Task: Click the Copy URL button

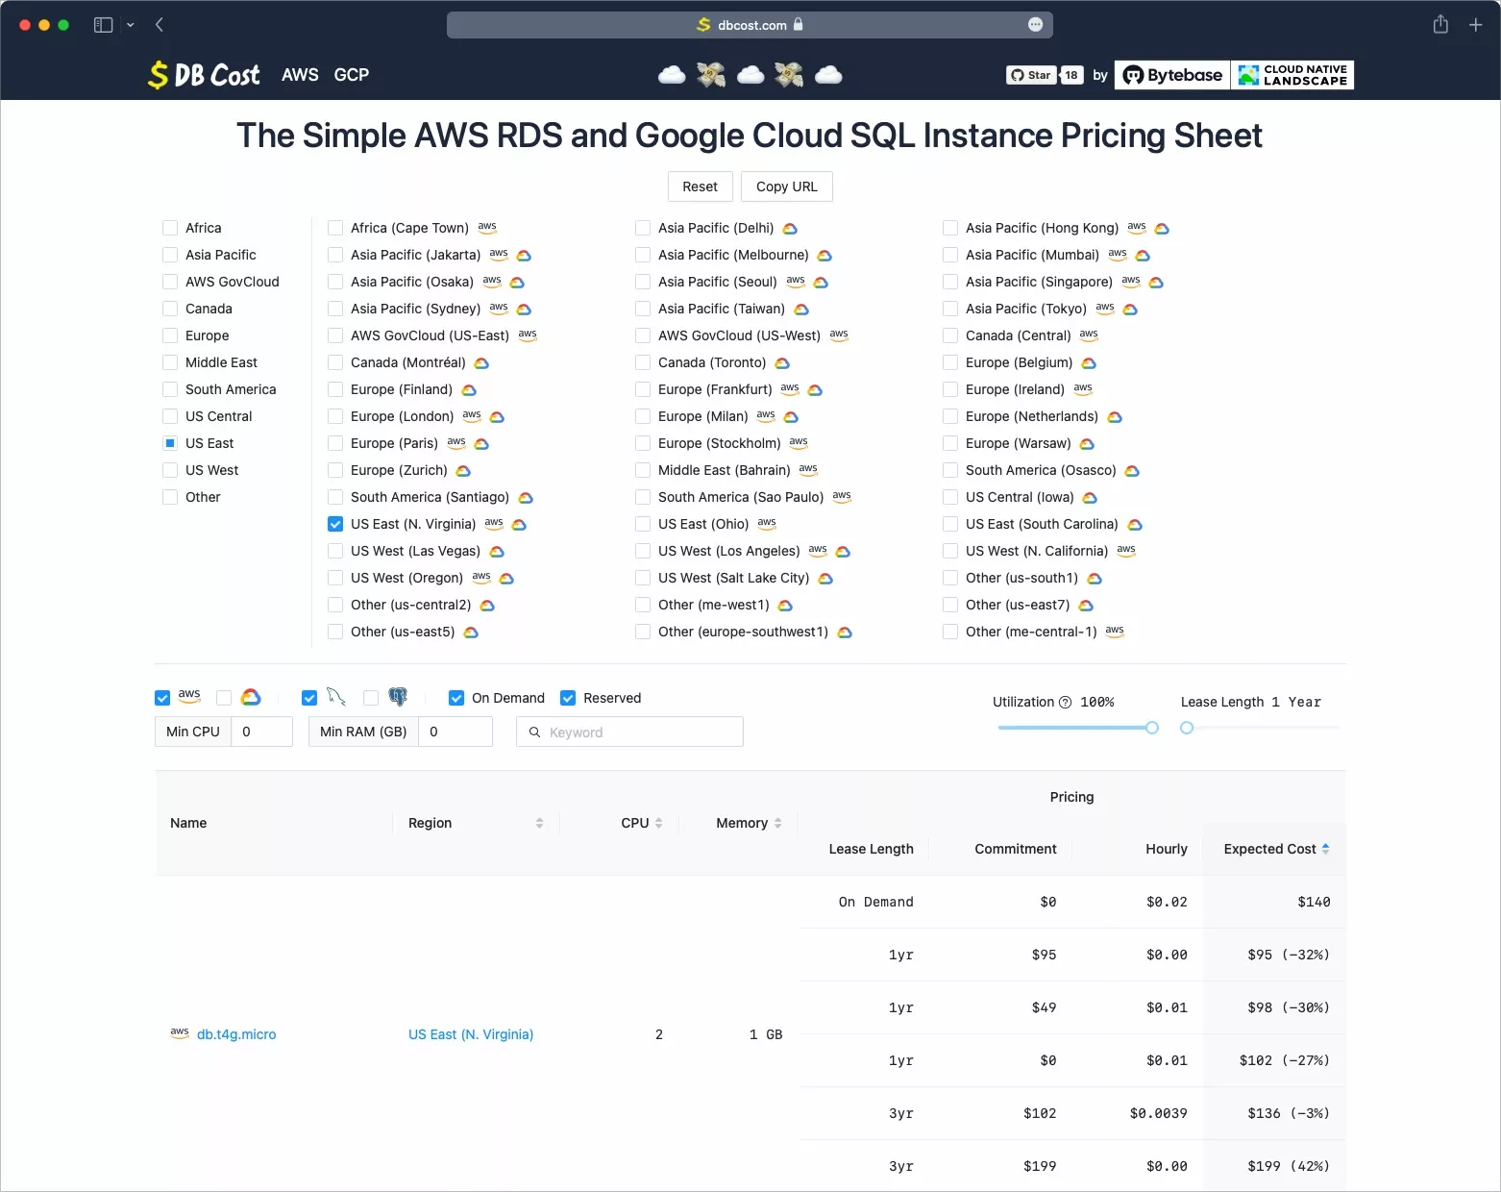Action: [x=786, y=186]
